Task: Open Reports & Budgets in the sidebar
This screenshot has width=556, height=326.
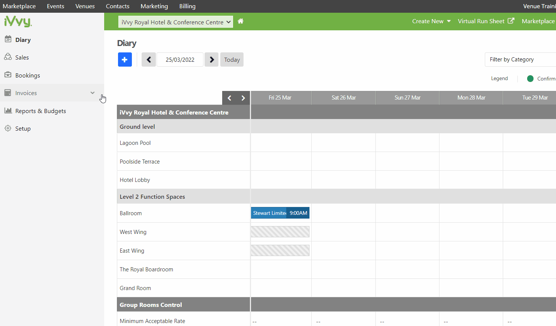Action: pos(40,111)
